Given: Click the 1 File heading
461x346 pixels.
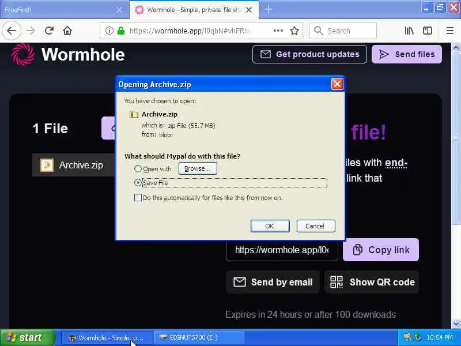Looking at the screenshot, I should (x=50, y=129).
